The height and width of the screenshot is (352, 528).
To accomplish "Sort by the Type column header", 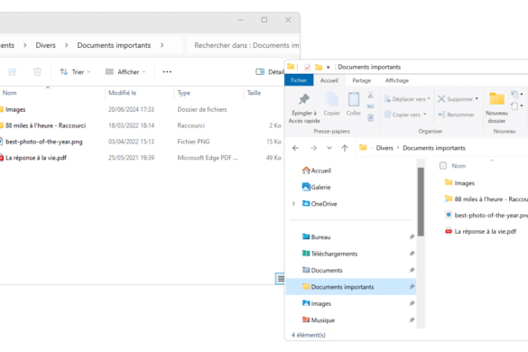I will (184, 93).
